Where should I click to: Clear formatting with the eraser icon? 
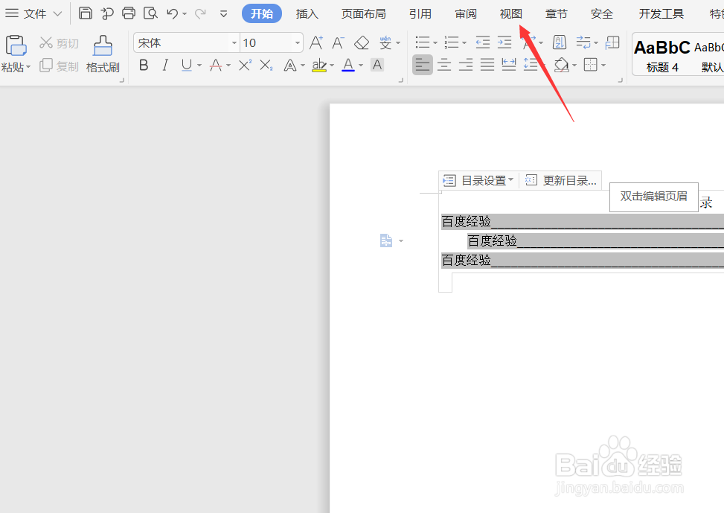click(362, 43)
